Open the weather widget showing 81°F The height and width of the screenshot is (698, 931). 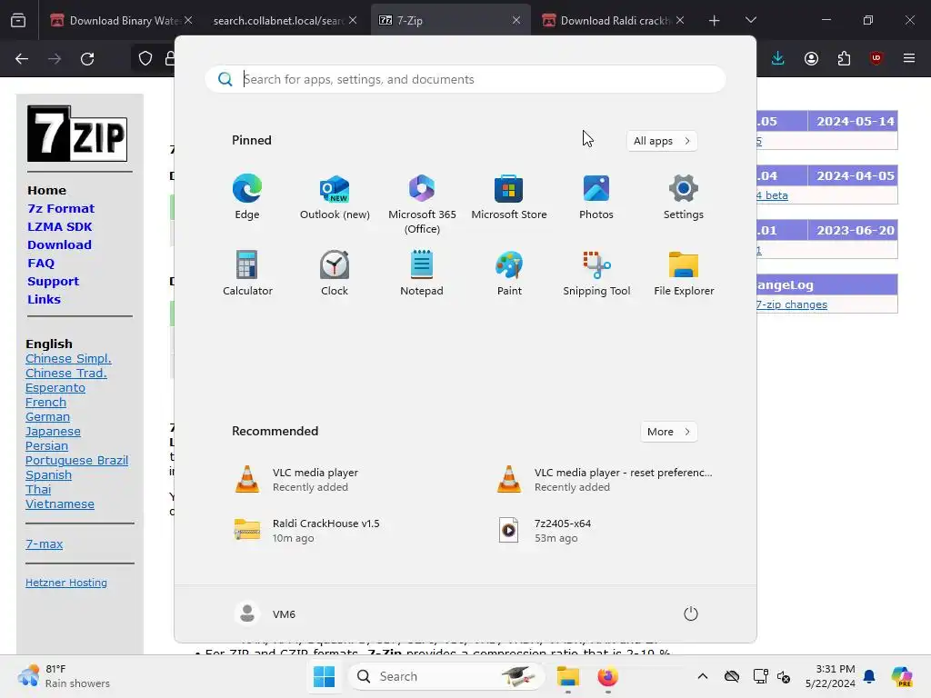64,676
